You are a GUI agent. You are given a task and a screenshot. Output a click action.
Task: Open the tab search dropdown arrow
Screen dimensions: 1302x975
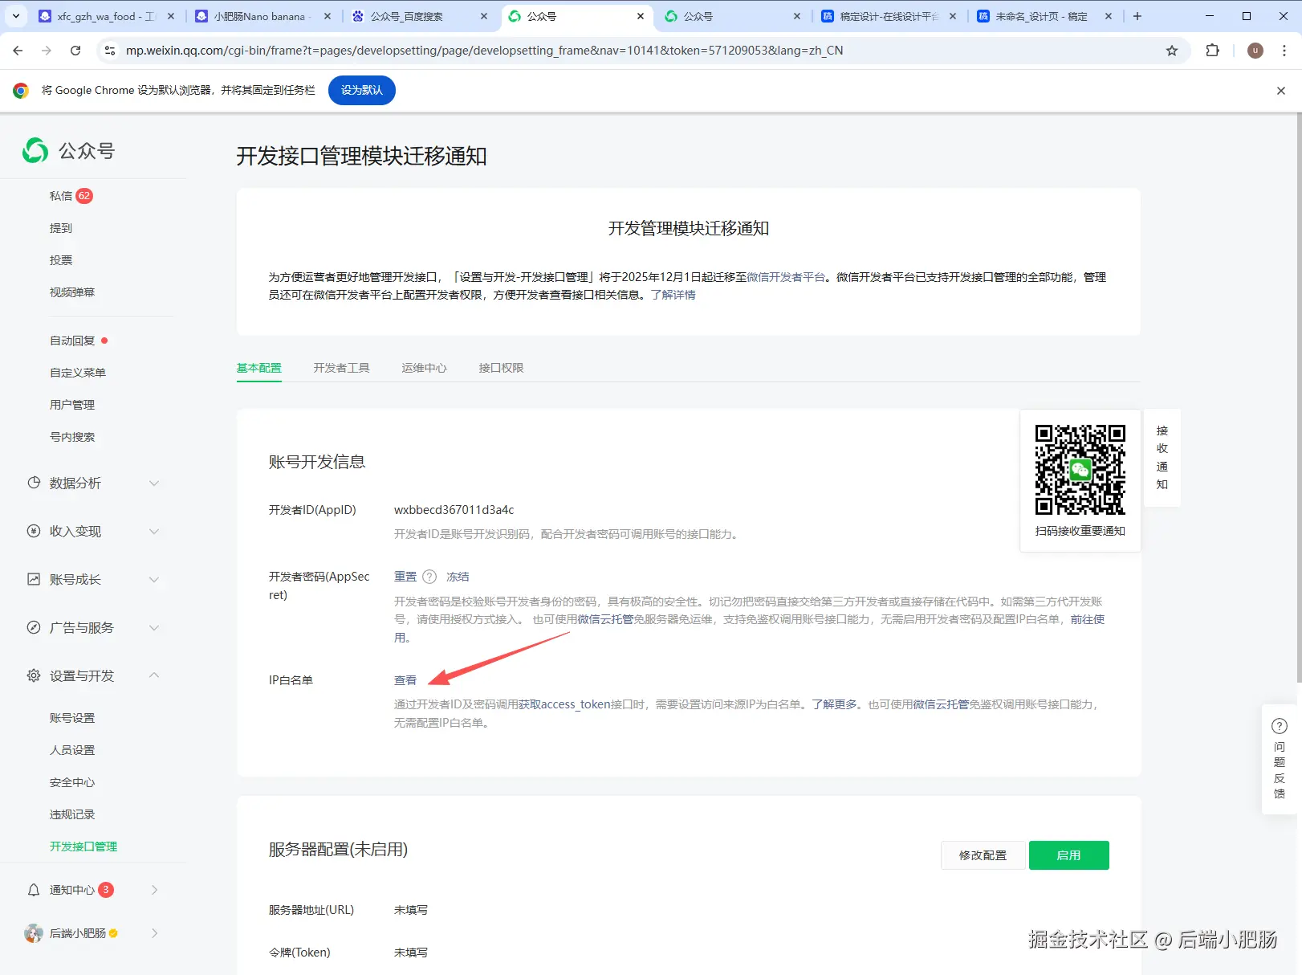(x=15, y=16)
